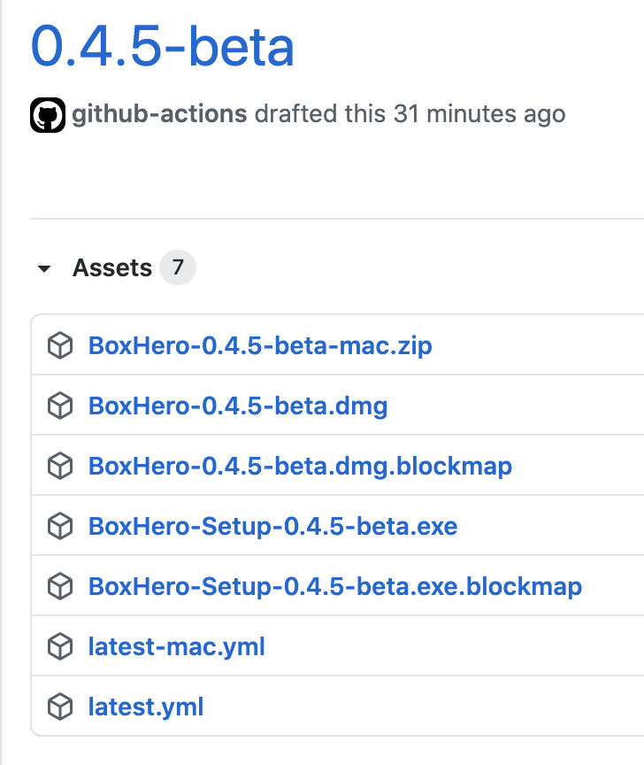
Task: Click the github-actions avatar icon
Action: 48,115
